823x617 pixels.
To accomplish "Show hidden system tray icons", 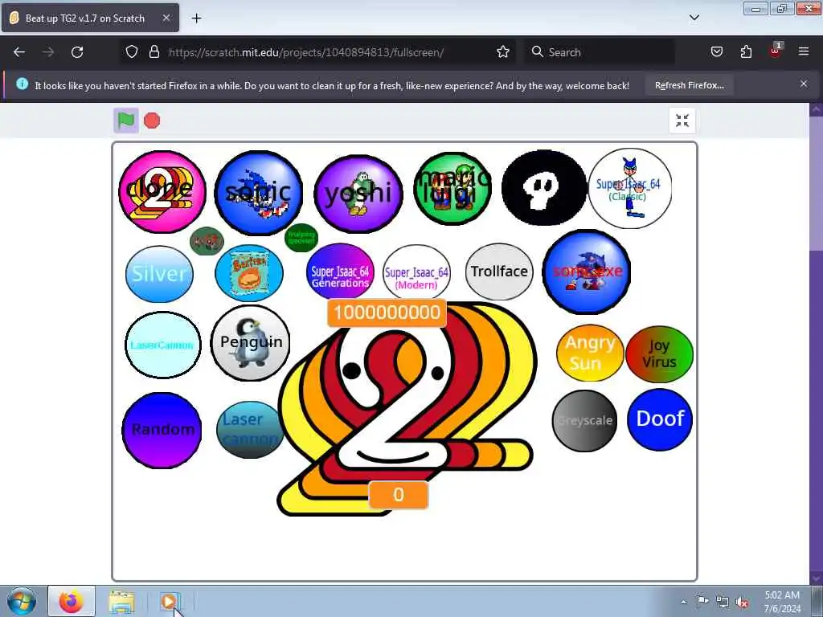I will (x=683, y=602).
